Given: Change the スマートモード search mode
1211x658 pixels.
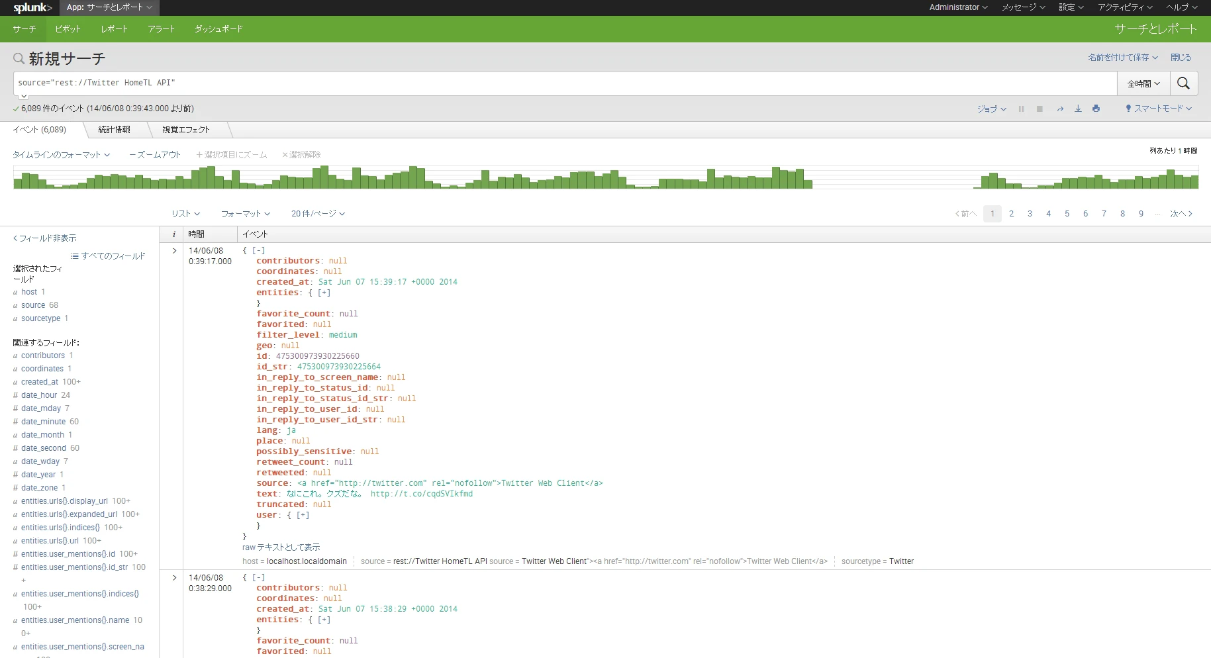Looking at the screenshot, I should click(1159, 109).
